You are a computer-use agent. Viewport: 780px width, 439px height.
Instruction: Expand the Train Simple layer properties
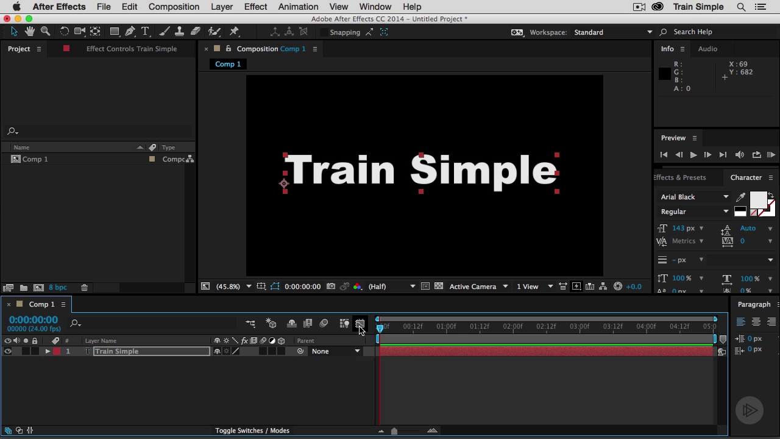pyautogui.click(x=48, y=351)
